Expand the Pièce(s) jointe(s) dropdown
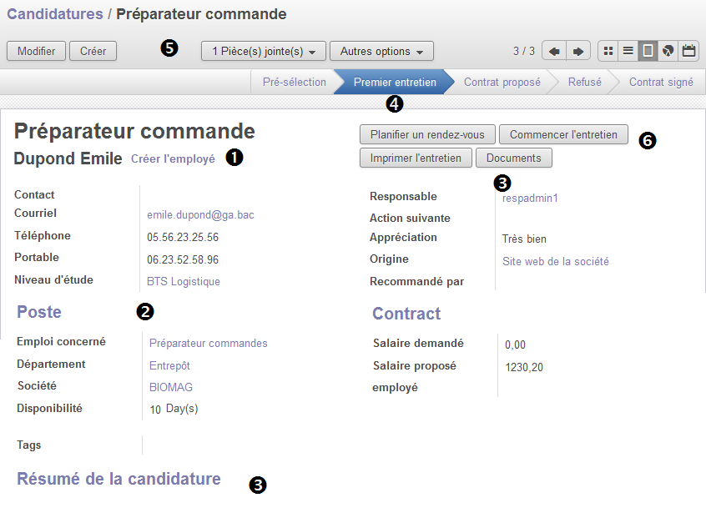 pos(265,51)
